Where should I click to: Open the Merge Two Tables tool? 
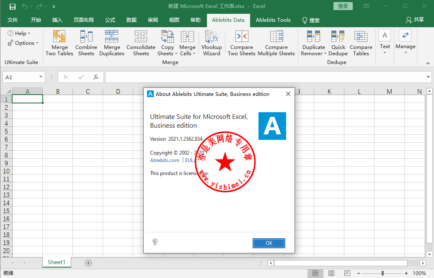point(59,43)
